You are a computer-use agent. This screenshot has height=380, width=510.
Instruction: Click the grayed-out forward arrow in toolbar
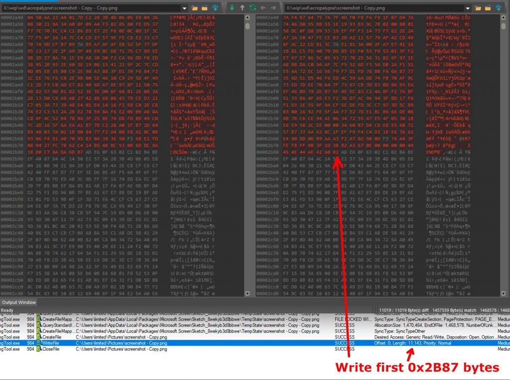pos(273,8)
